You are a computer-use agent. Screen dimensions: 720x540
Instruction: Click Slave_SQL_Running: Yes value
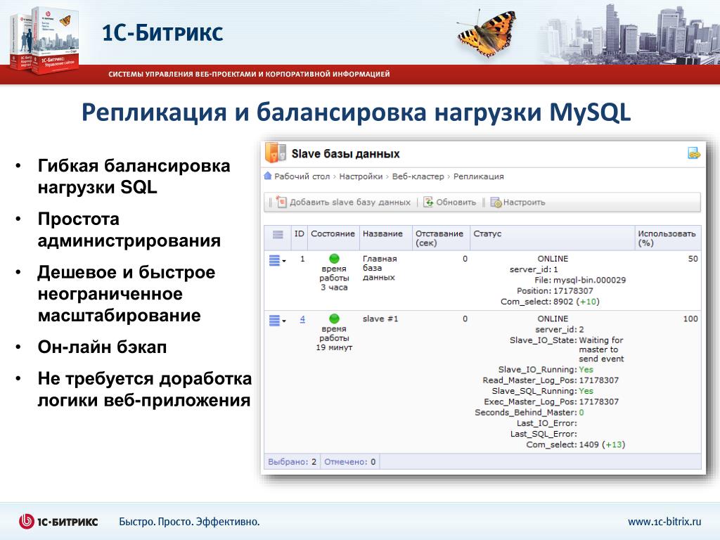pyautogui.click(x=586, y=391)
